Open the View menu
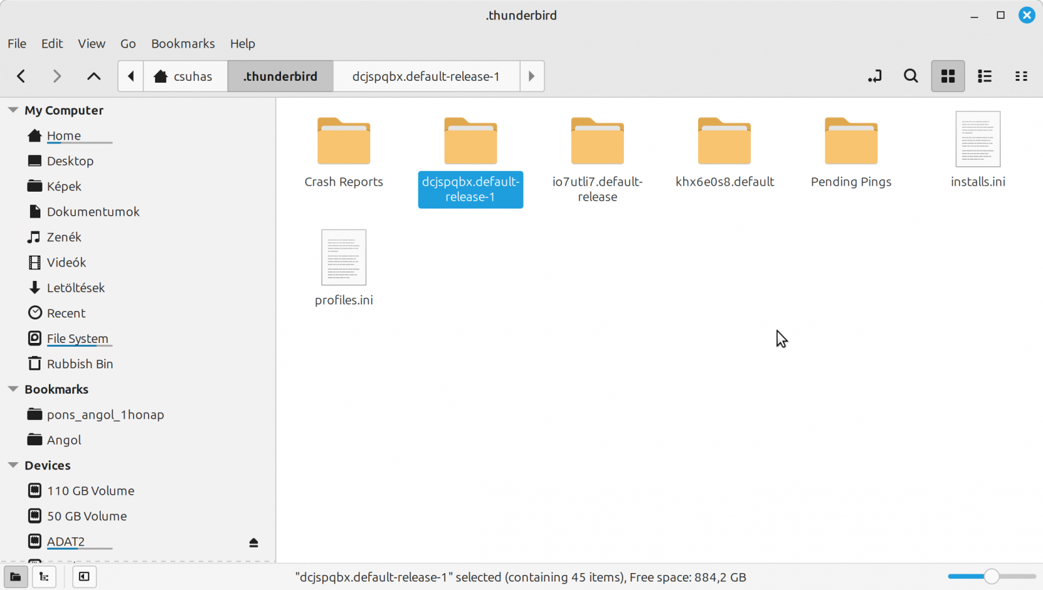1043x590 pixels. [91, 44]
